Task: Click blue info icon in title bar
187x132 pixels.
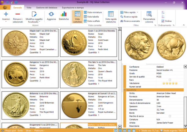Action: point(16,2)
